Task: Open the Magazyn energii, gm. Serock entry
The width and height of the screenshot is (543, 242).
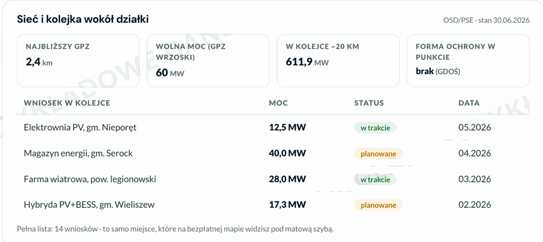Action: 273,154
